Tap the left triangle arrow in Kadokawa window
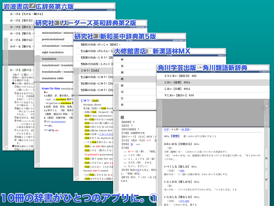Screen dimensions: 274x206 160,123
